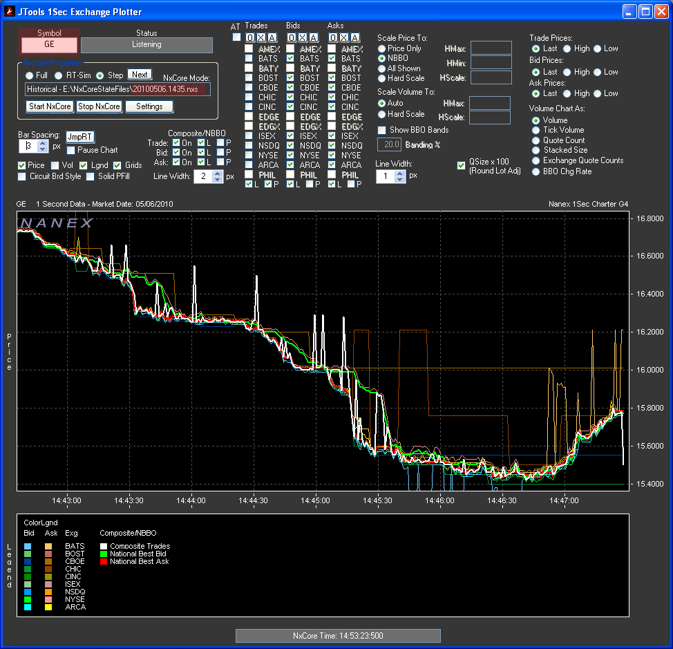Select Stacked Size chart option
Image resolution: width=673 pixels, height=649 pixels.
[535, 150]
